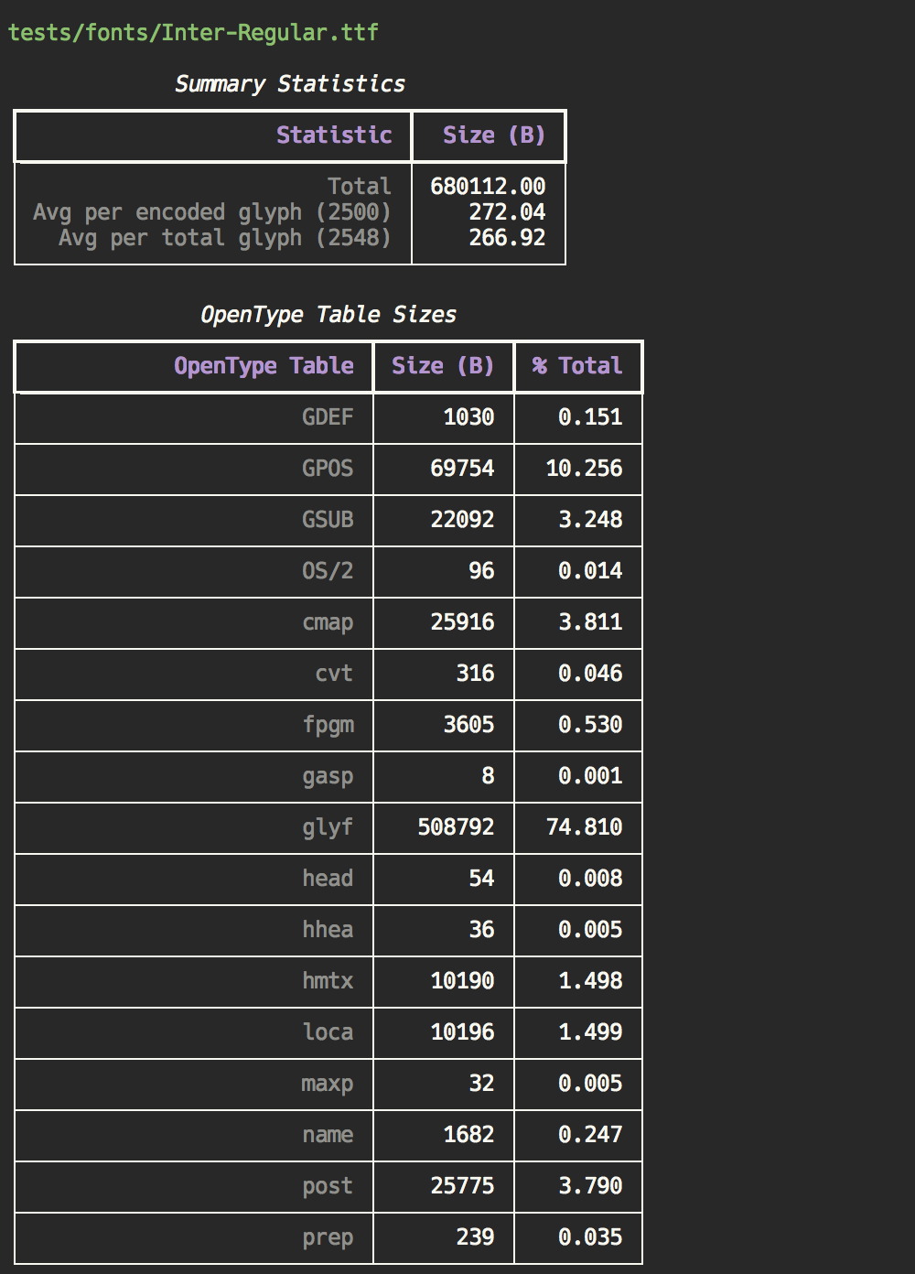
Task: Click the OpenType Table Sizes title
Action: [x=328, y=315]
